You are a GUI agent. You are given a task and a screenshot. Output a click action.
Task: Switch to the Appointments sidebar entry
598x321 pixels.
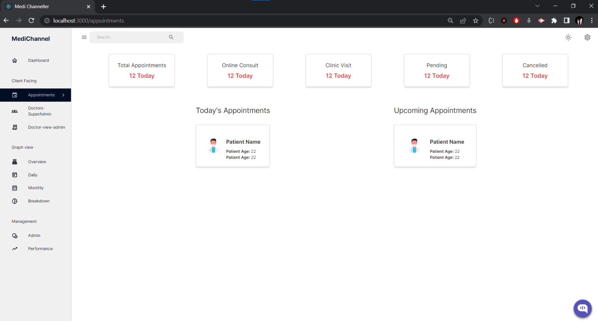pos(41,95)
